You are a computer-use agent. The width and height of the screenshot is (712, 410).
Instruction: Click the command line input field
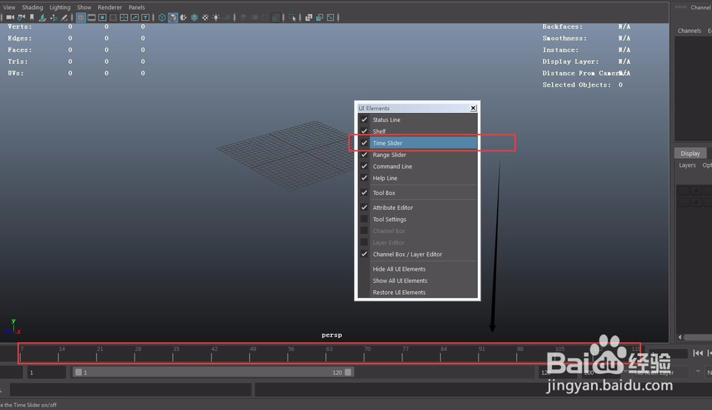click(x=130, y=389)
